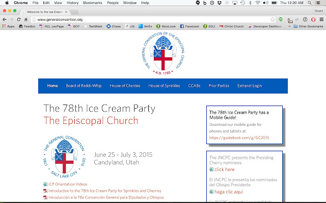Open a new tab with the tab button
The height and width of the screenshot is (203, 326).
coord(75,12)
